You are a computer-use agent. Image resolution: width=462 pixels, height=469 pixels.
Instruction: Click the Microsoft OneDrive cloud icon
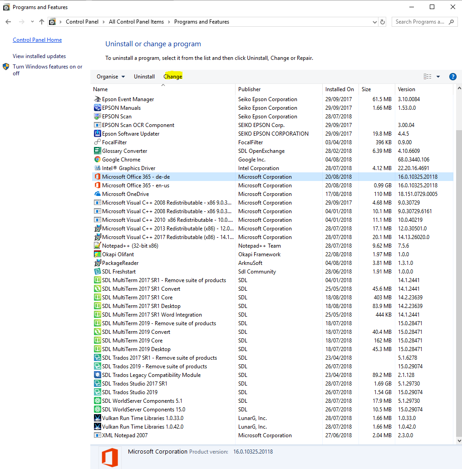97,194
